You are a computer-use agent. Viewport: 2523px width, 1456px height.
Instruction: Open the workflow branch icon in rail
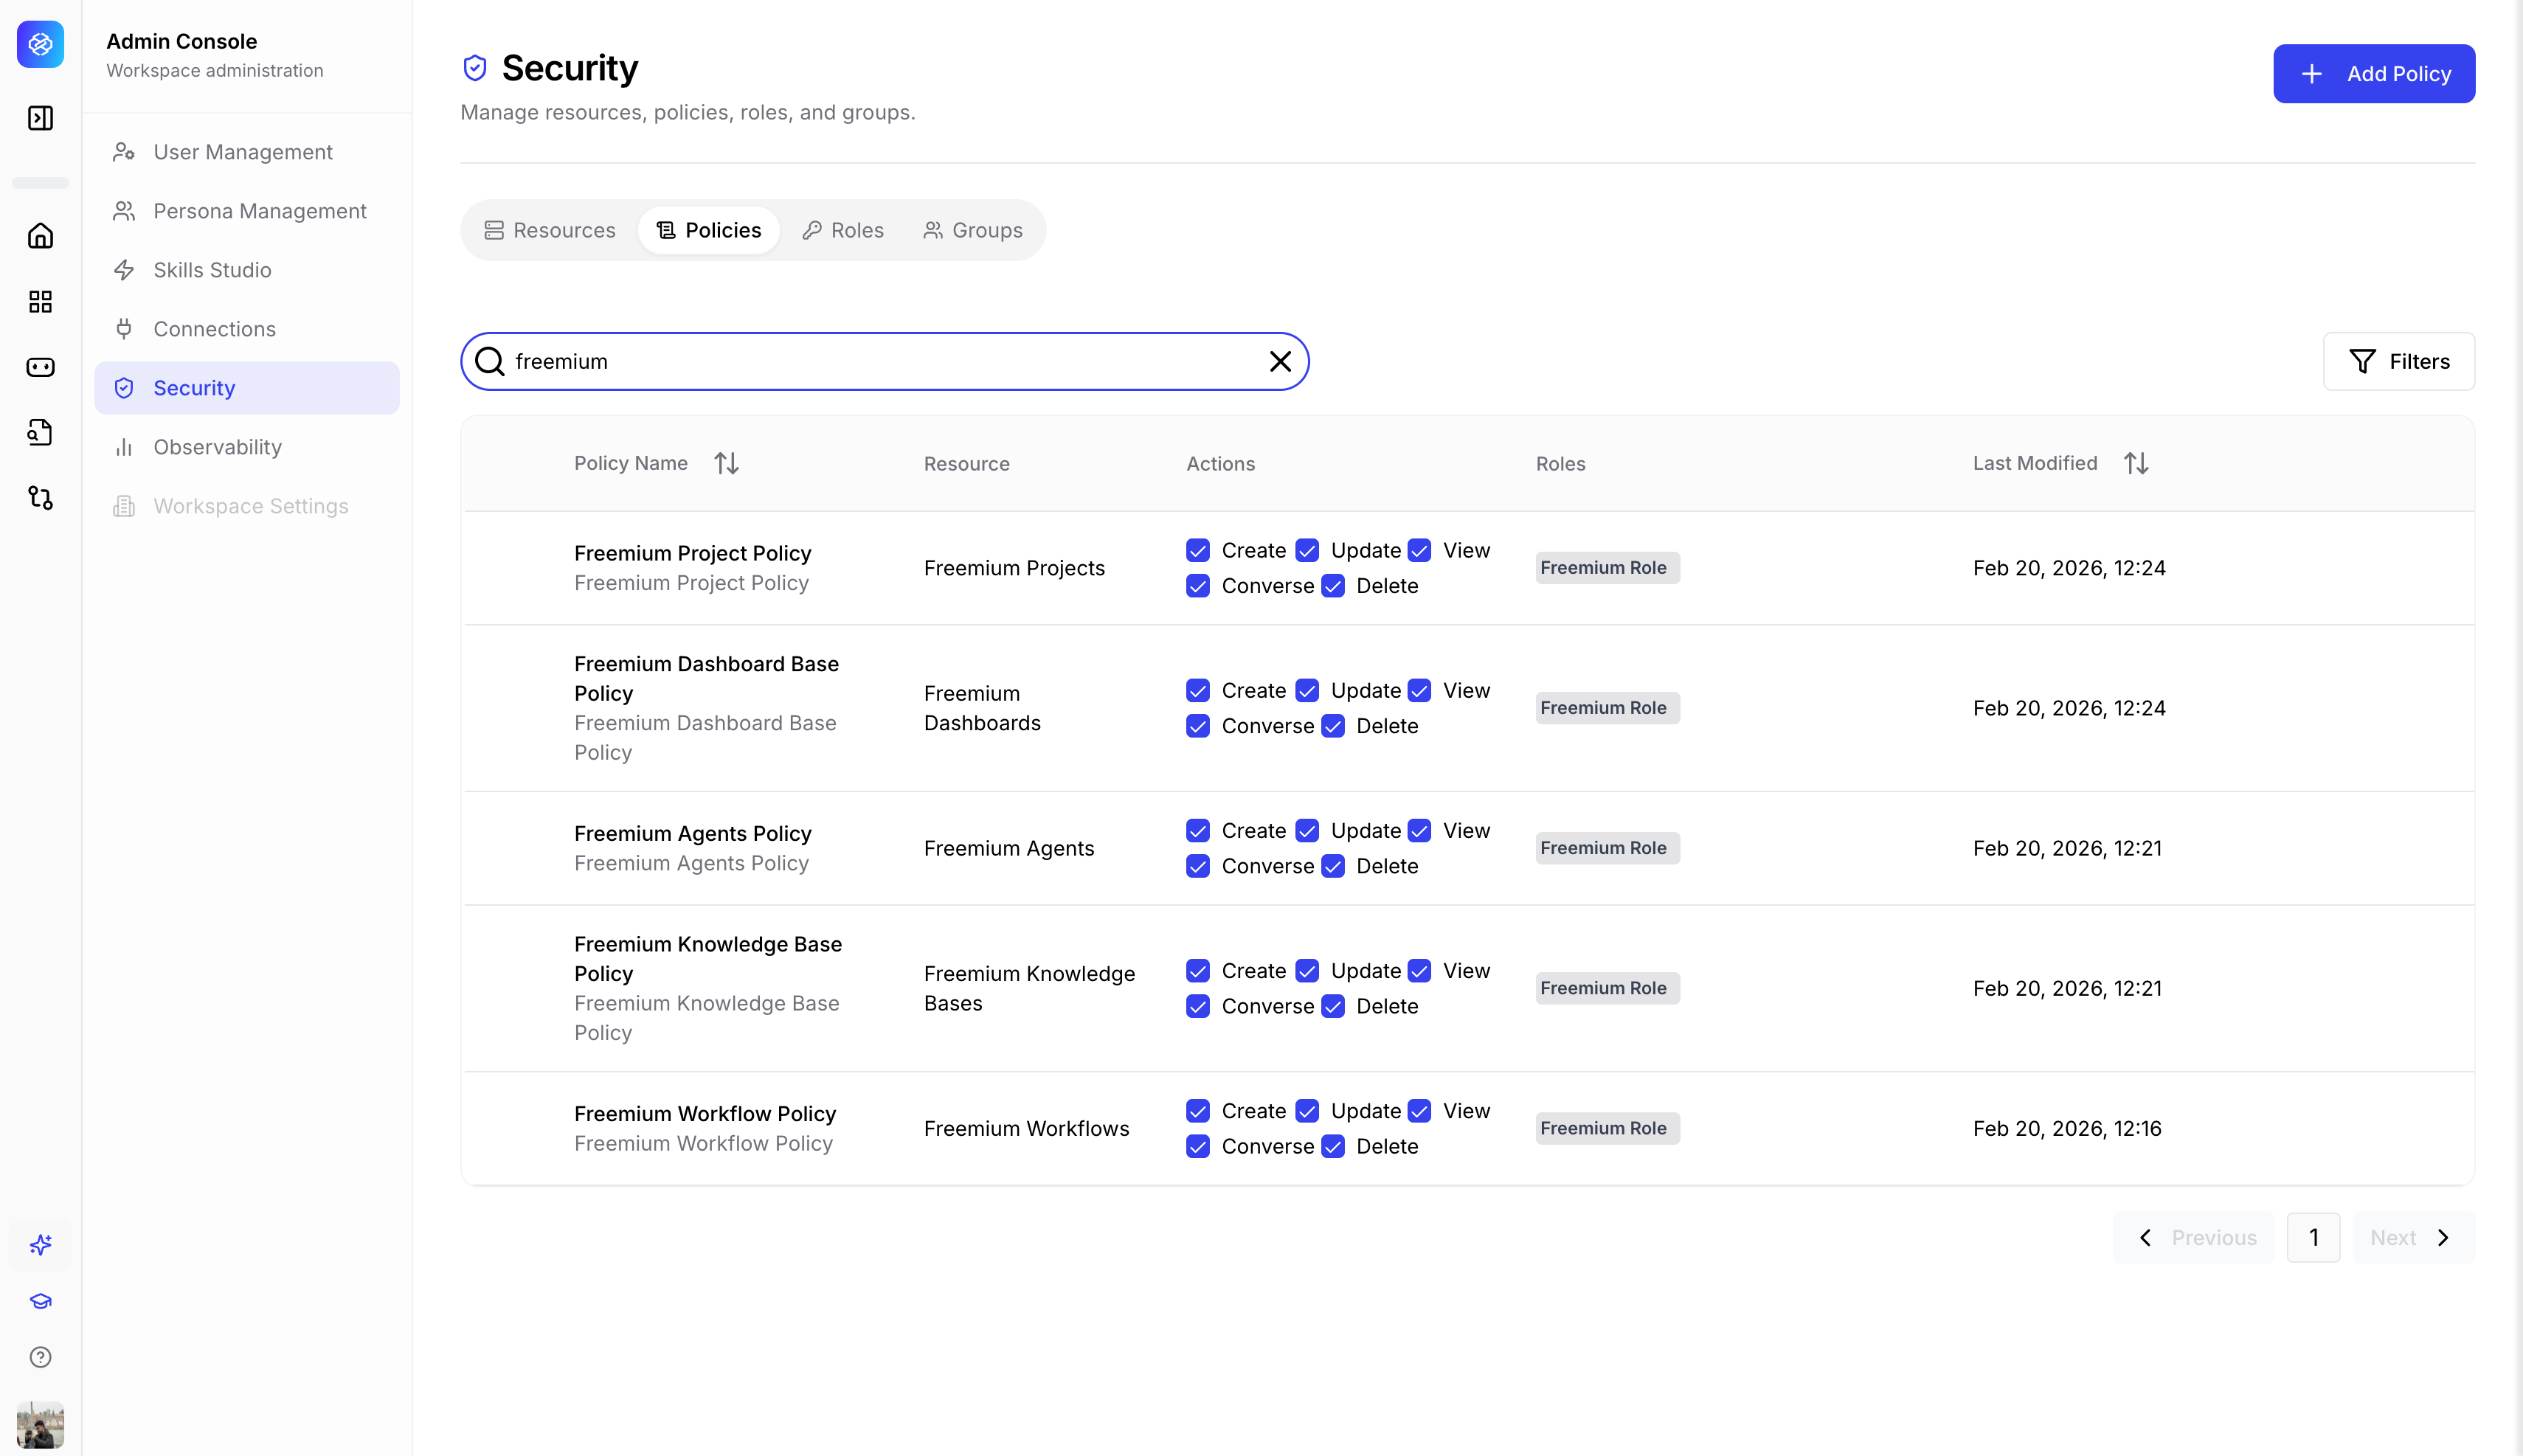click(x=41, y=498)
